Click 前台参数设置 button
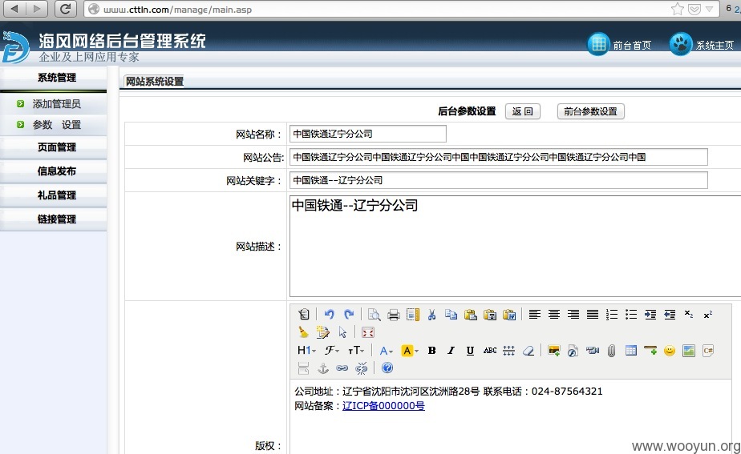741x454 pixels. 591,111
